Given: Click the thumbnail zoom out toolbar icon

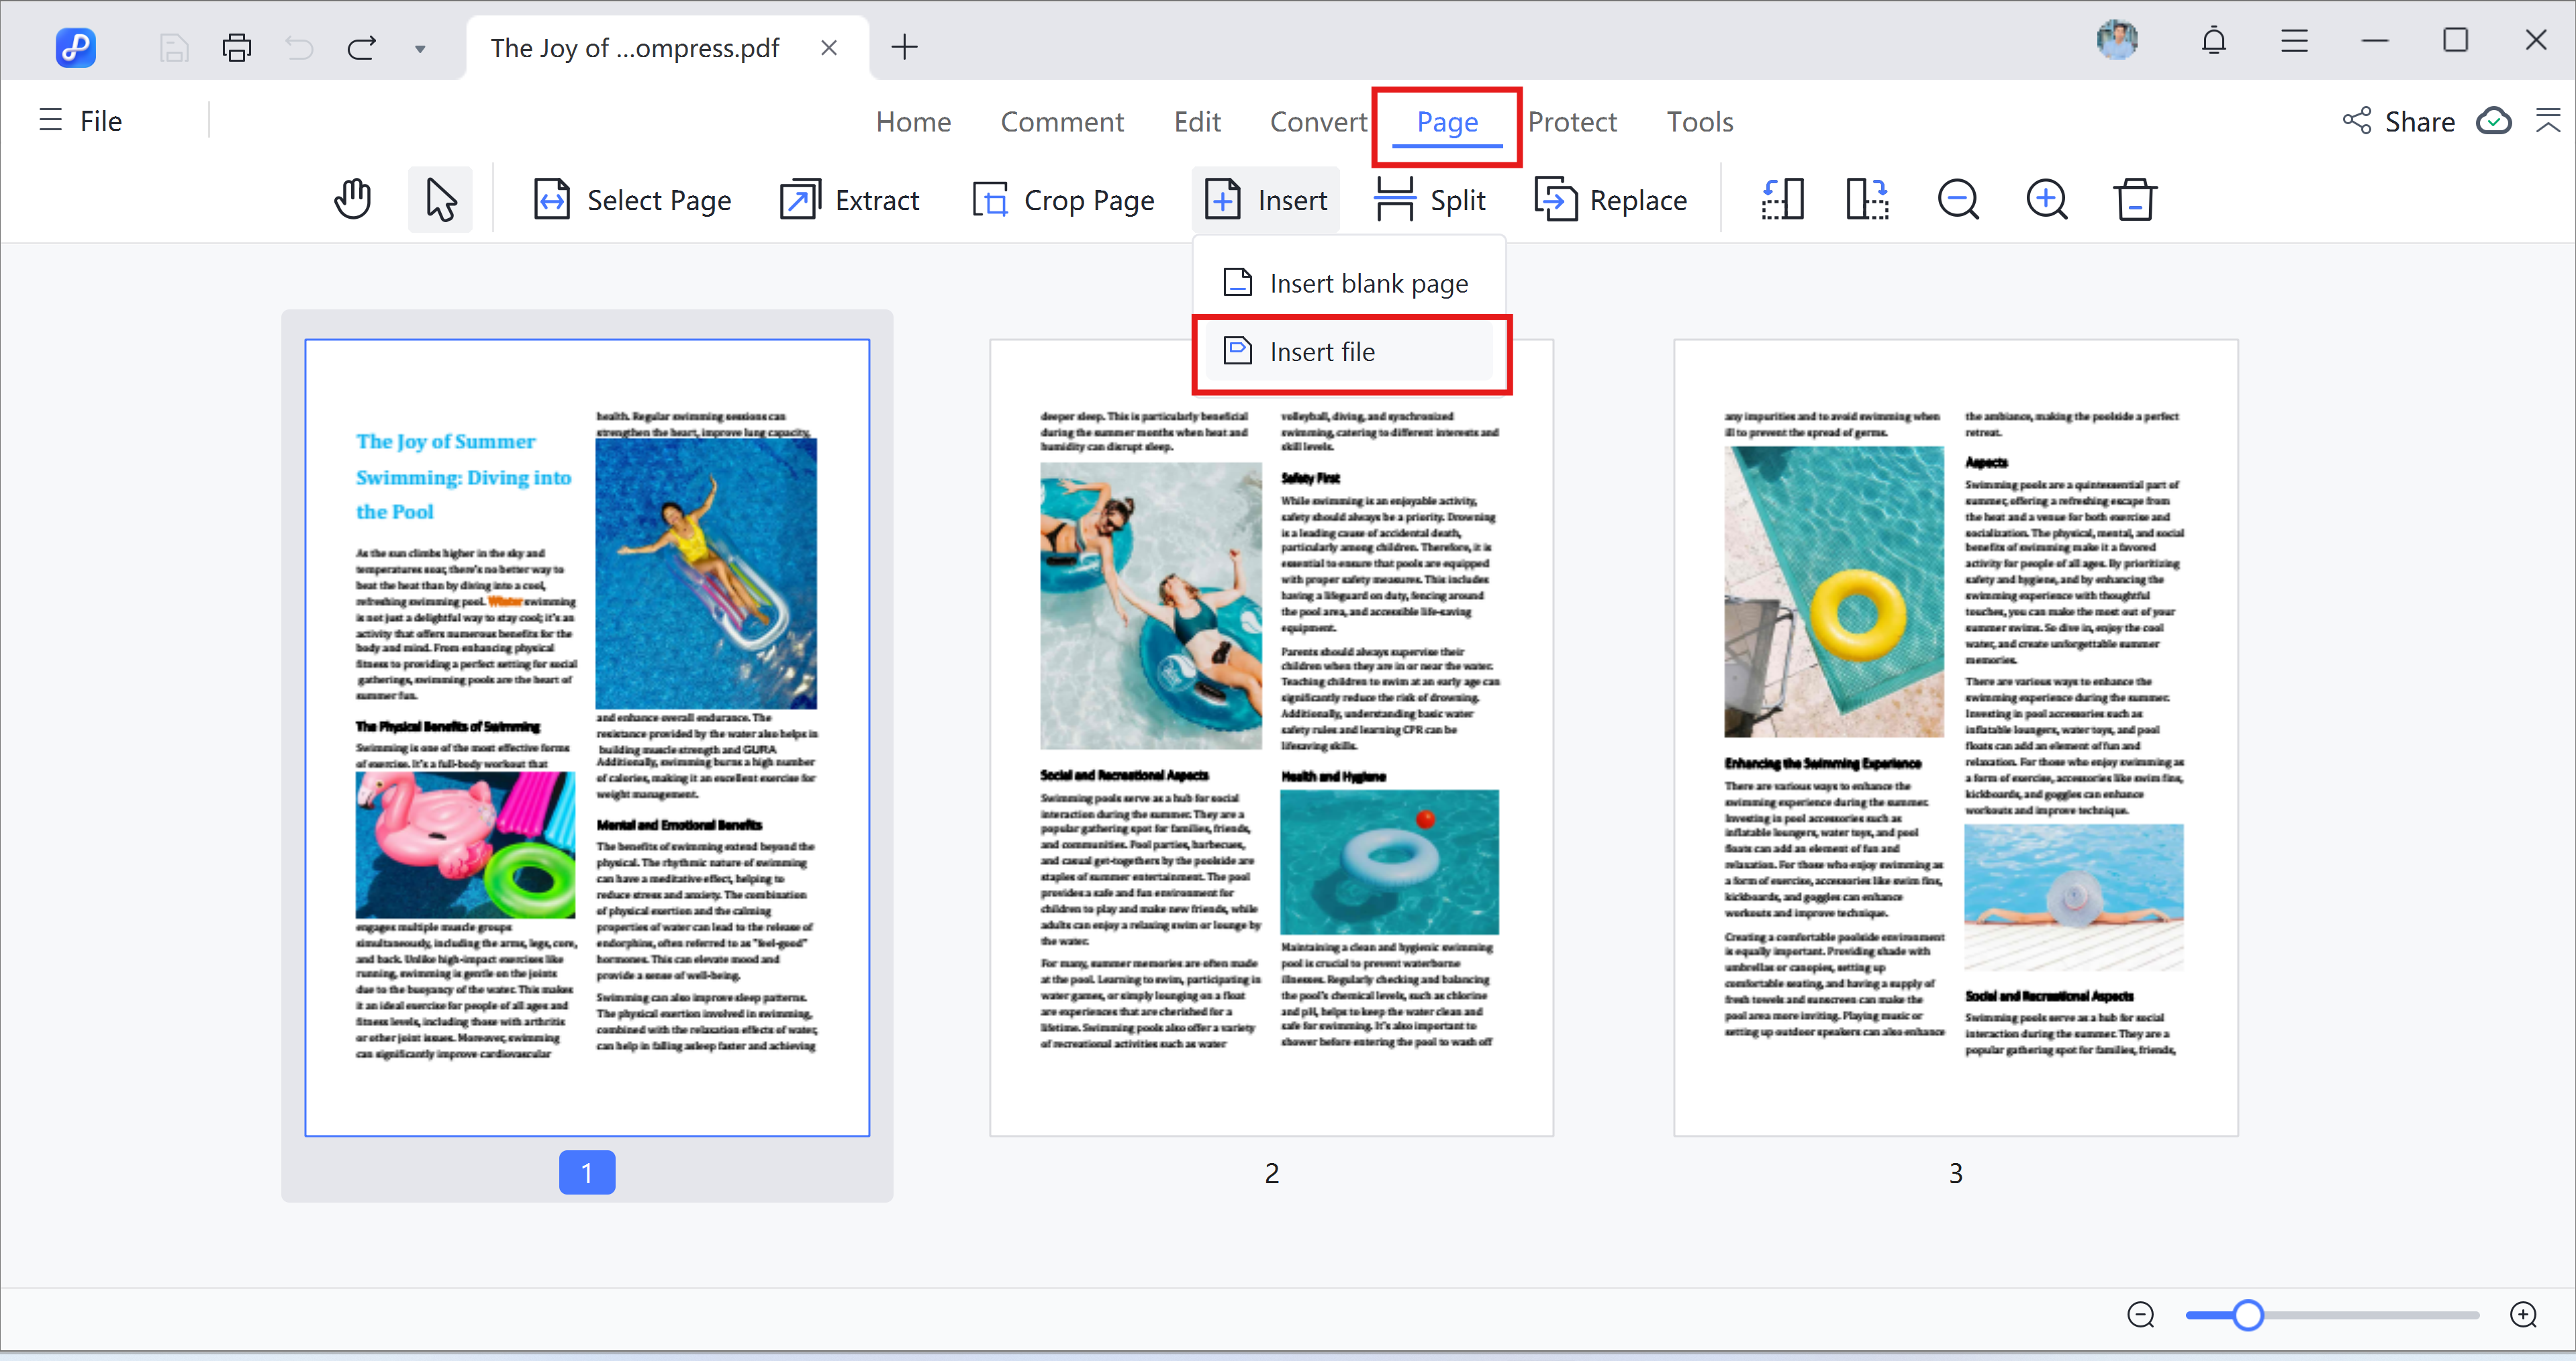Looking at the screenshot, I should point(1958,200).
